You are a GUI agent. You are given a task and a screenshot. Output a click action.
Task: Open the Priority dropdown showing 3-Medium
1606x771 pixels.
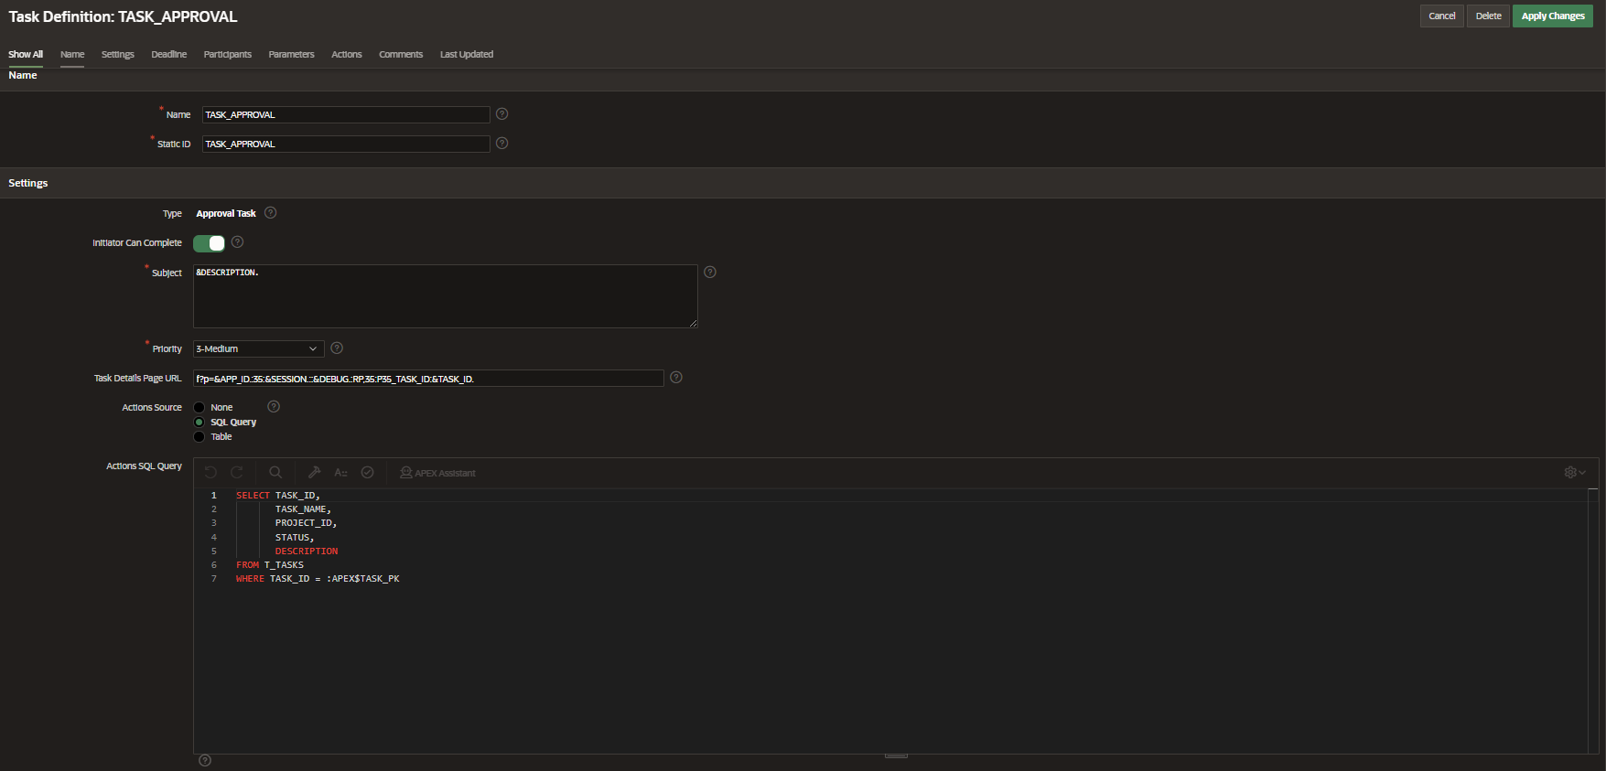[259, 348]
